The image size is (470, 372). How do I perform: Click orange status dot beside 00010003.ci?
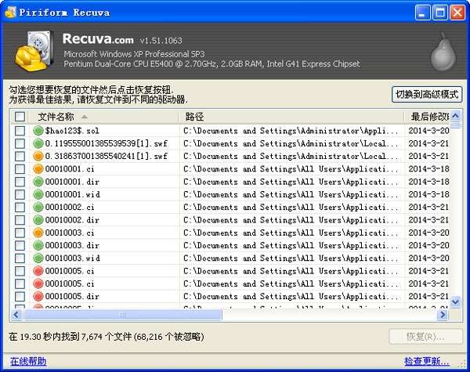38,233
